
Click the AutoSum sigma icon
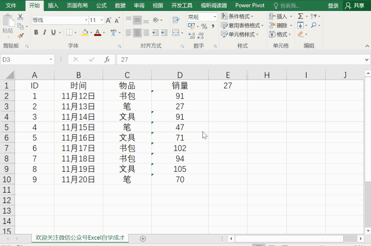300,16
